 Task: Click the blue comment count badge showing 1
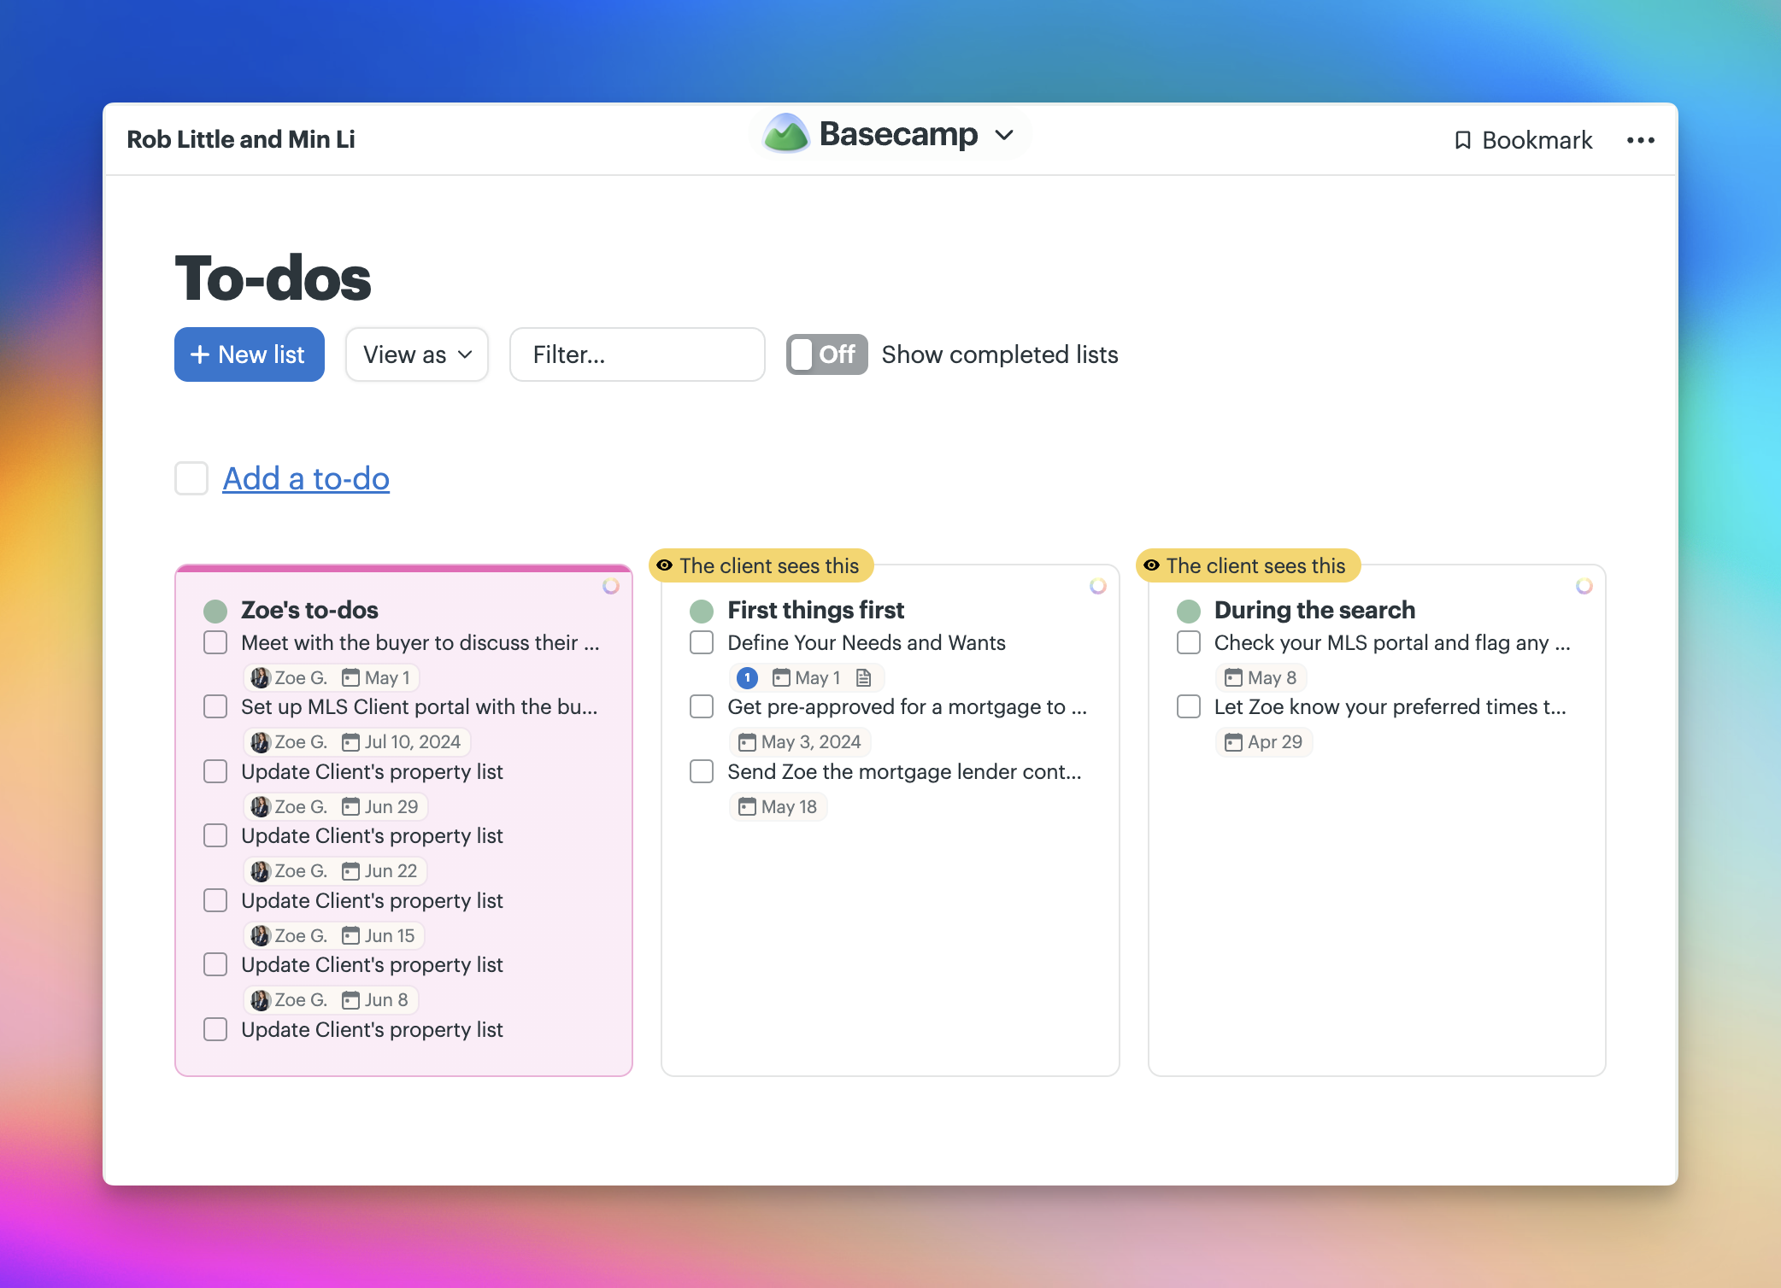747,678
